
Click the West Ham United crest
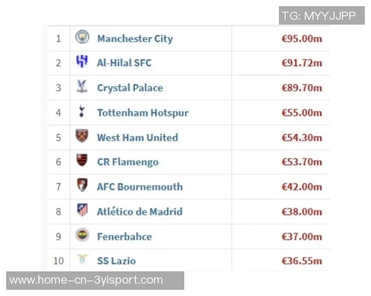(82, 136)
